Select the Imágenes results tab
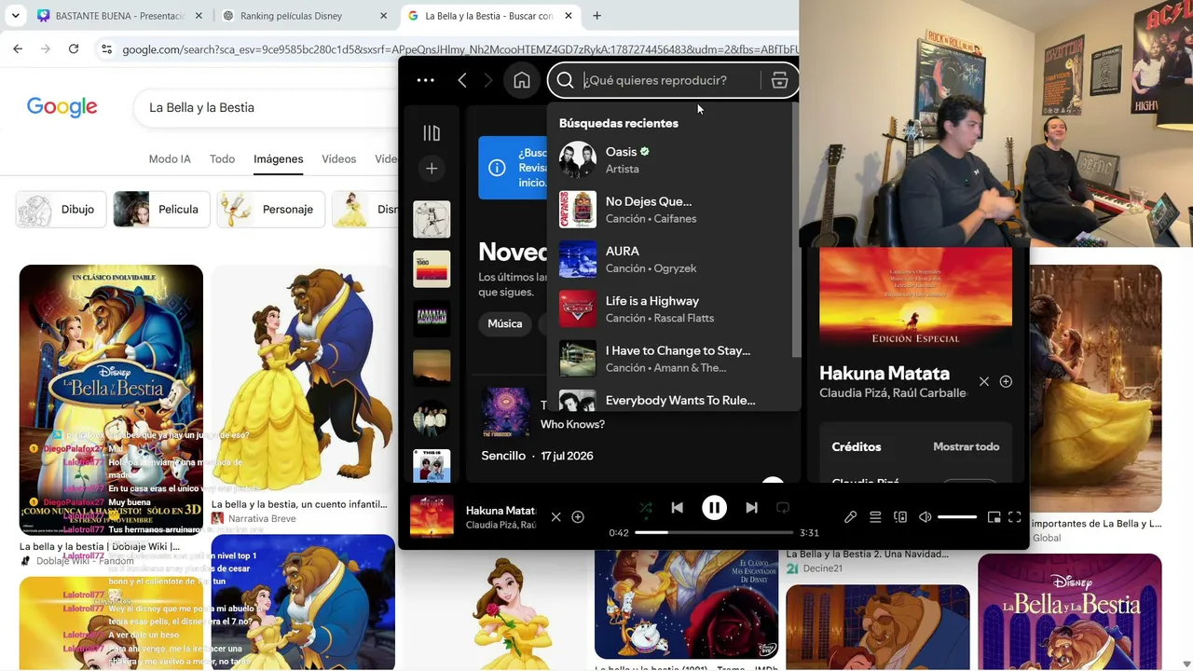The image size is (1193, 671). point(279,159)
